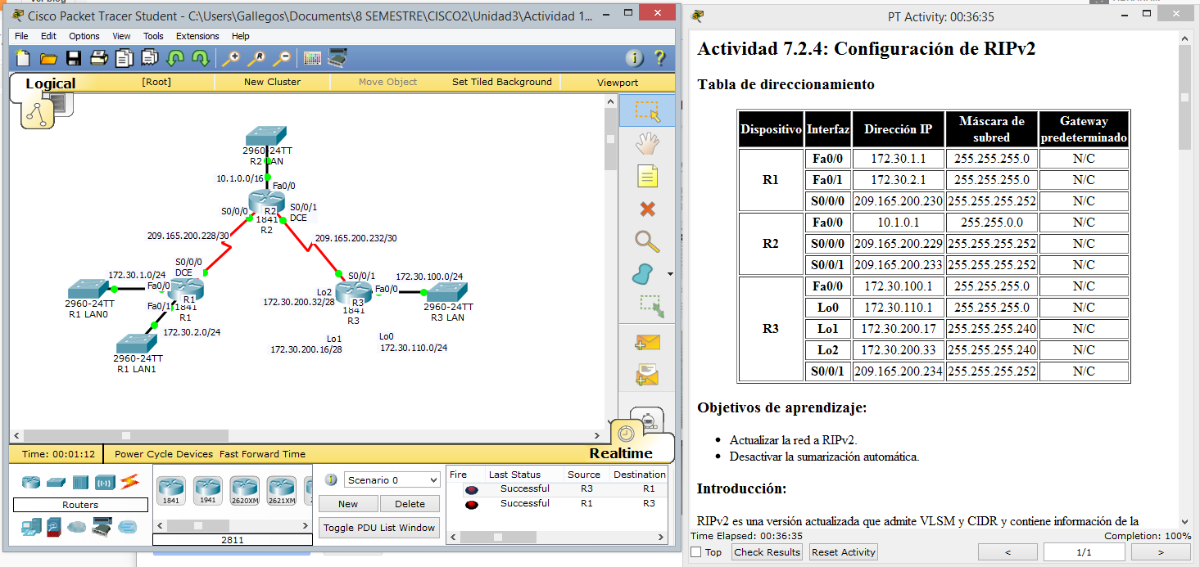Viewport: 1200px width, 567px height.
Task: Click Toggle PDU List Window button
Action: [379, 528]
